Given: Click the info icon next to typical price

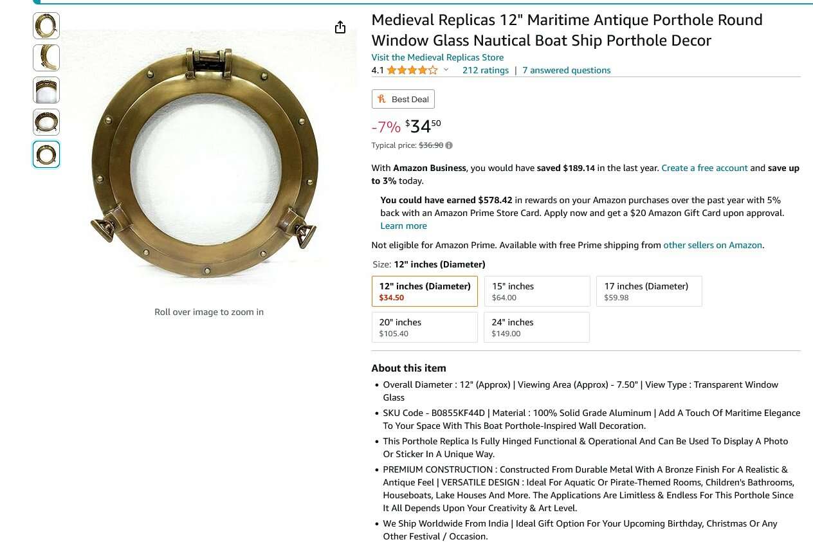Looking at the screenshot, I should [x=448, y=145].
